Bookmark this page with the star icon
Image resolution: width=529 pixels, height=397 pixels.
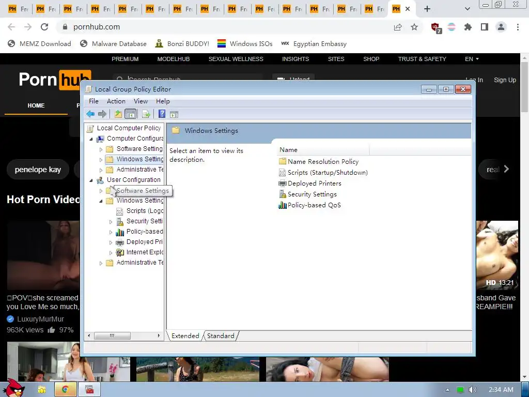pyautogui.click(x=414, y=27)
